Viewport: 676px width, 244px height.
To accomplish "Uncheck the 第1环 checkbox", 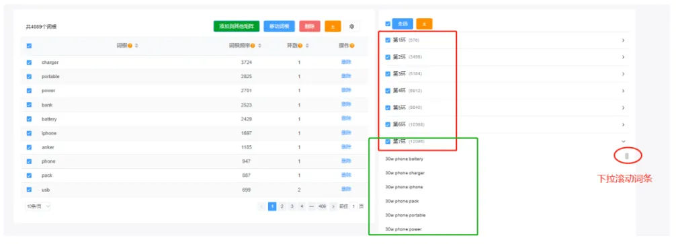I will click(x=388, y=40).
